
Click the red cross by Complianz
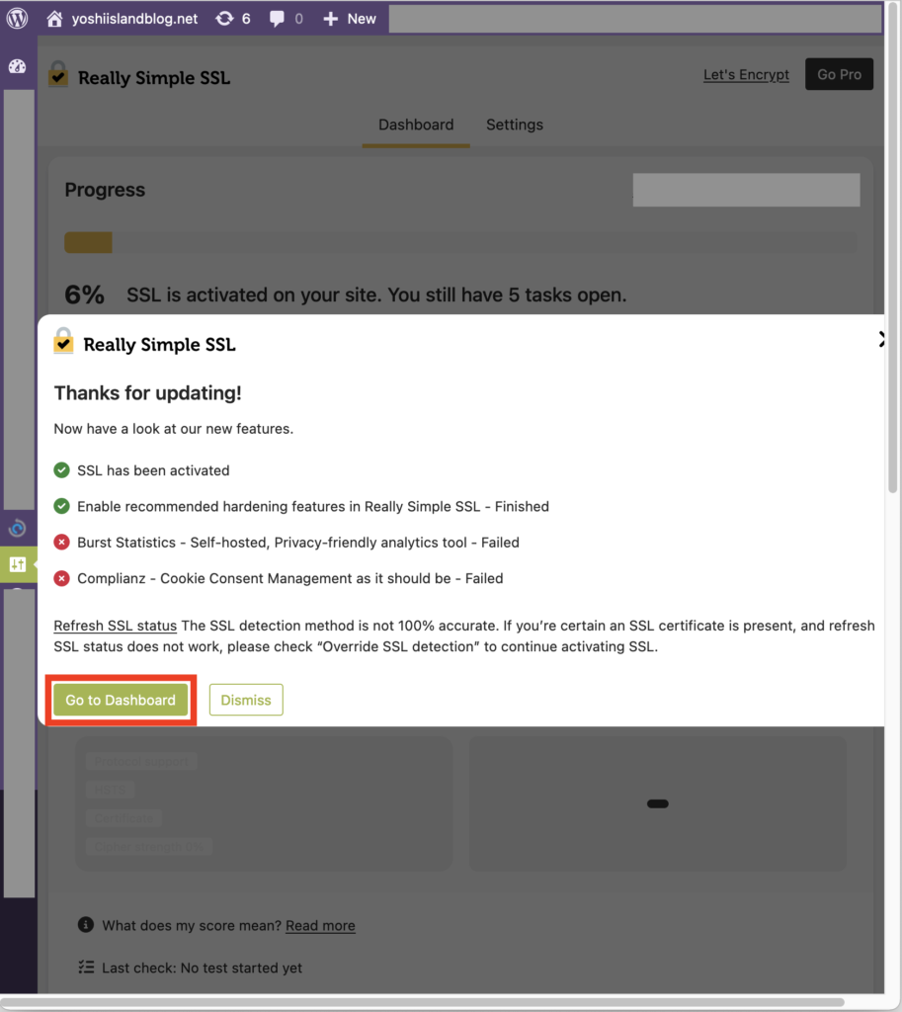pos(62,578)
